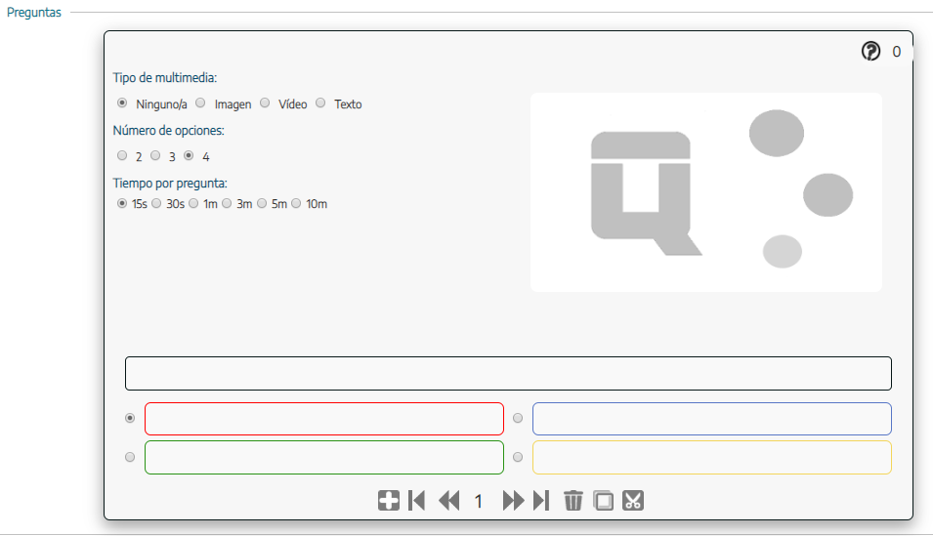
Task: Select Texto multimedia type
Action: click(x=320, y=103)
